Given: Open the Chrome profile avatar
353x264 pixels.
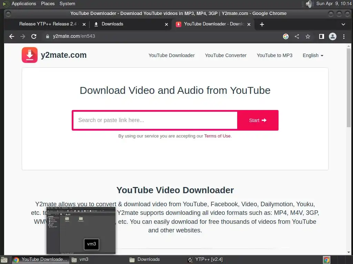Looking at the screenshot, I should (333, 36).
